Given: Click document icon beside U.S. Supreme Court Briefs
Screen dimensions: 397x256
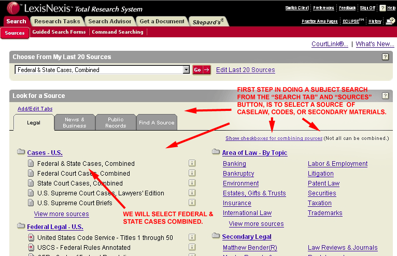Looking at the screenshot, I should pyautogui.click(x=31, y=203).
